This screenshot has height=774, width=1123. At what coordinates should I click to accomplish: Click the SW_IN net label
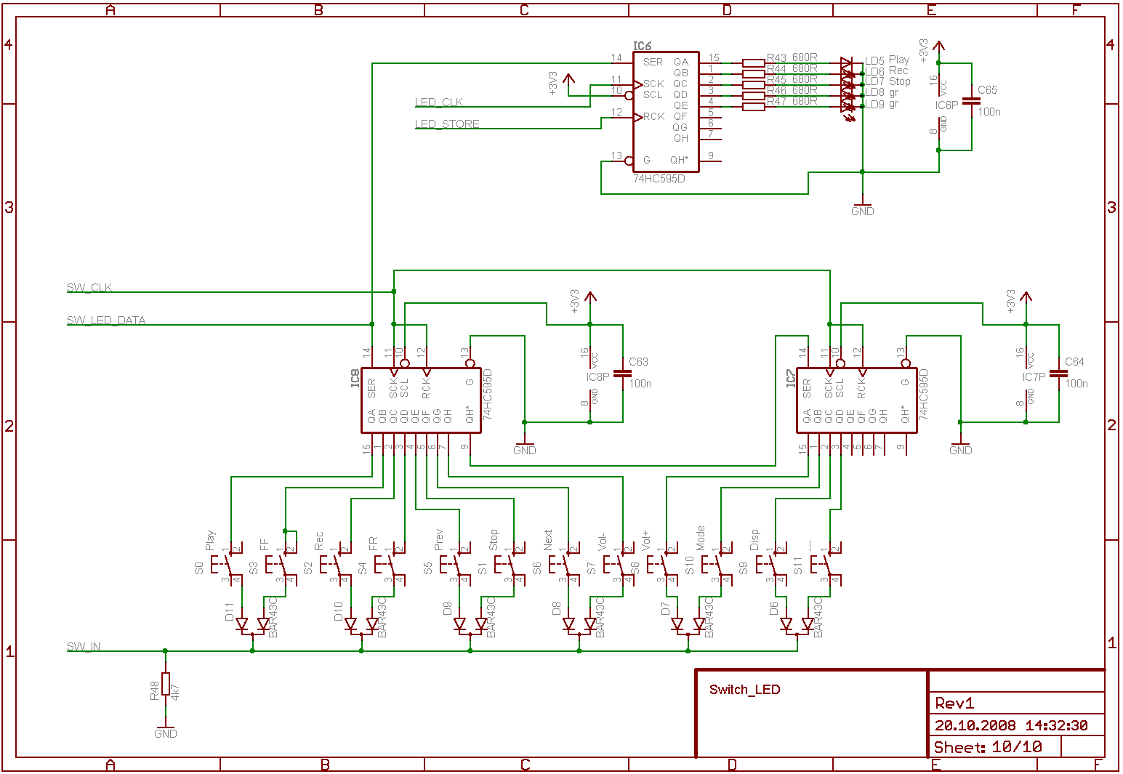click(84, 647)
